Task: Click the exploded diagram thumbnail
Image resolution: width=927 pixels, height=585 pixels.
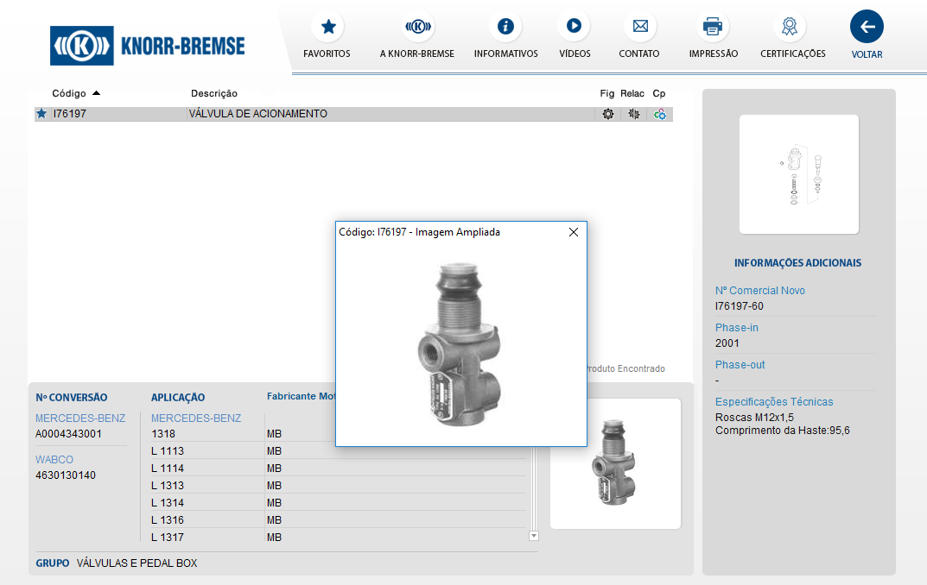Action: click(x=799, y=174)
